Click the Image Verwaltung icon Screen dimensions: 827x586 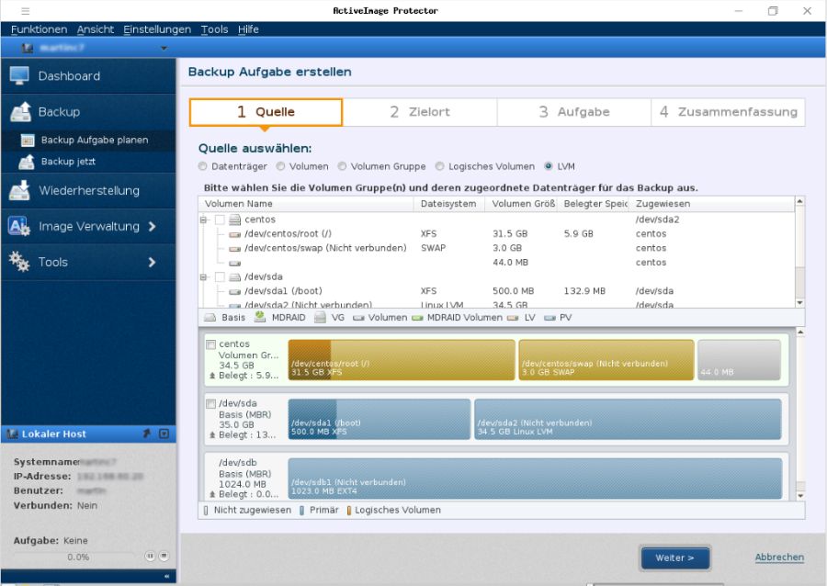tap(19, 227)
